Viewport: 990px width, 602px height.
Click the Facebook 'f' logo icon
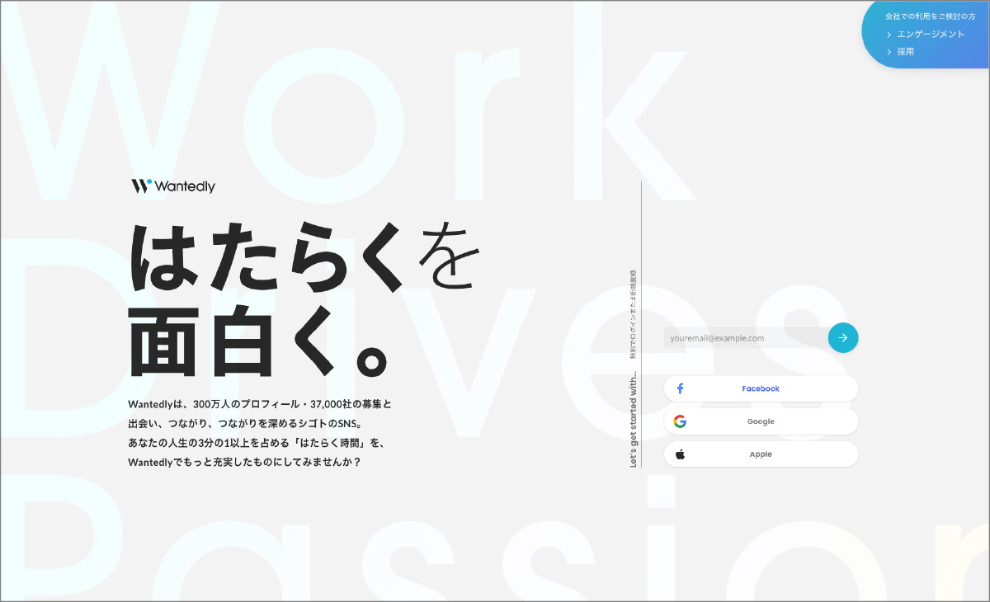click(x=680, y=388)
